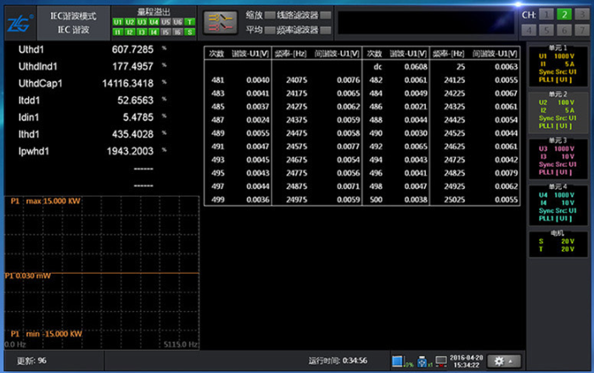Click the date and time display
The height and width of the screenshot is (373, 594).
click(466, 361)
